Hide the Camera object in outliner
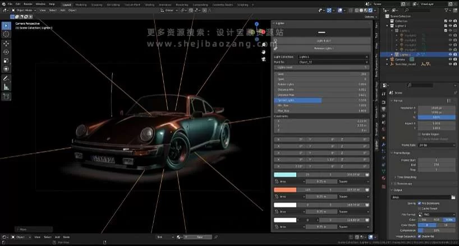459x246 pixels. (x=450, y=60)
